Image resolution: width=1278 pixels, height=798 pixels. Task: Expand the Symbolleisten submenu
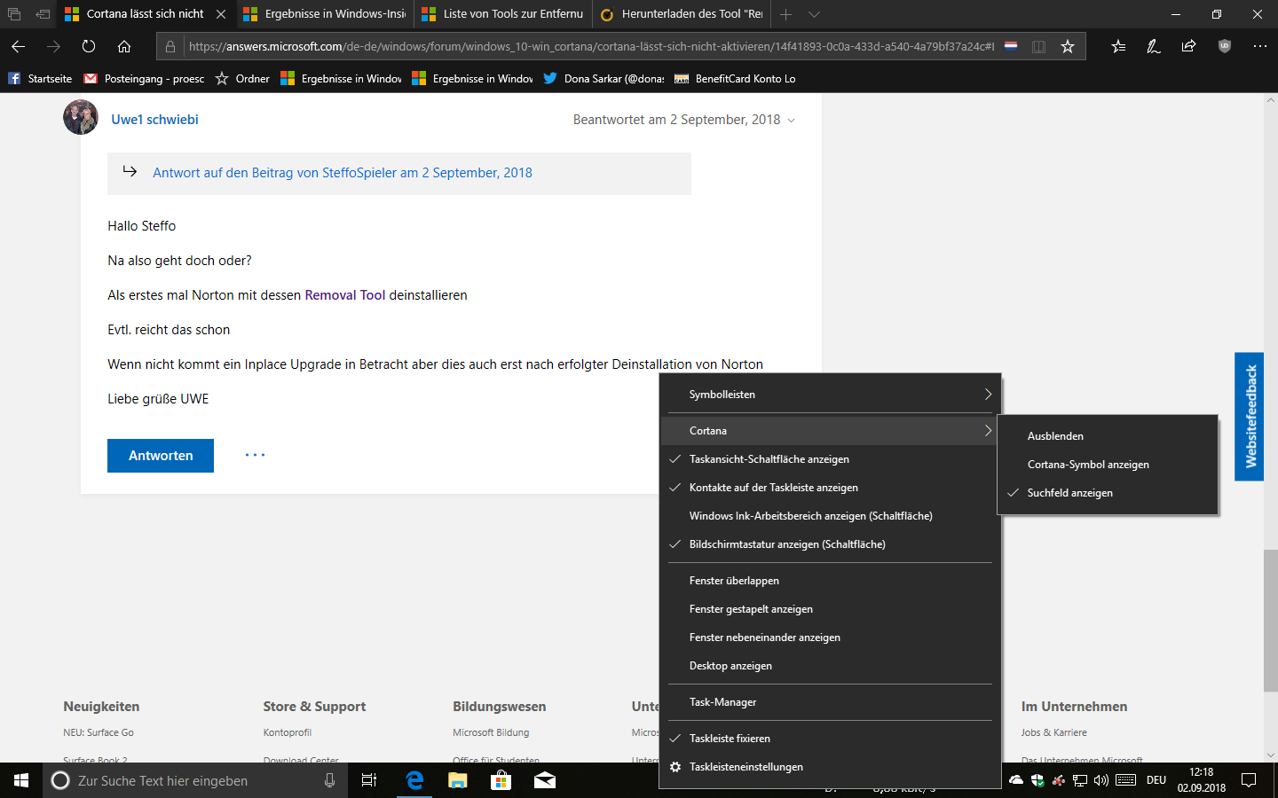830,395
